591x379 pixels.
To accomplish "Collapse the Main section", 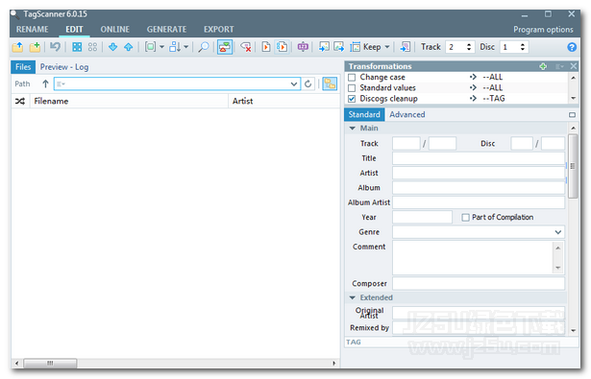I will tap(352, 129).
